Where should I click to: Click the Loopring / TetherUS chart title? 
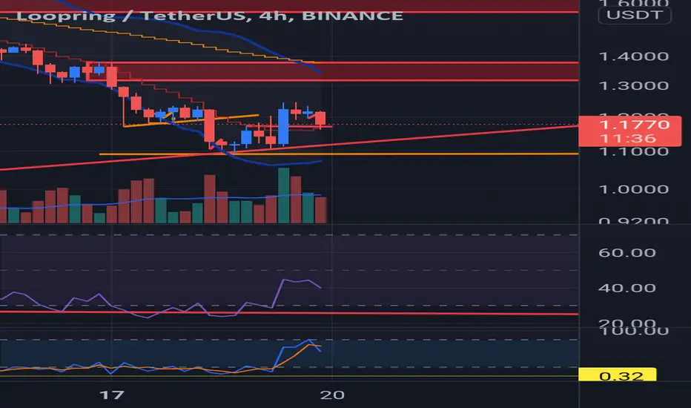(209, 16)
